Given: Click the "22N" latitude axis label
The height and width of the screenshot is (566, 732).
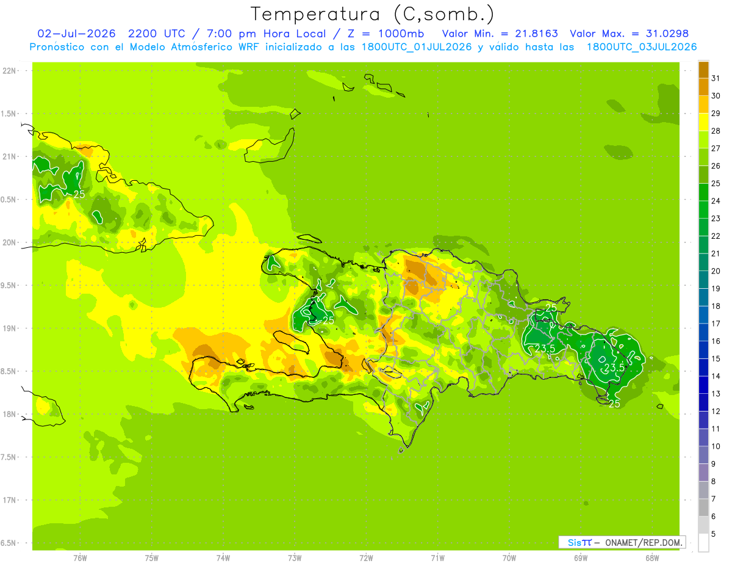Looking at the screenshot, I should point(9,71).
